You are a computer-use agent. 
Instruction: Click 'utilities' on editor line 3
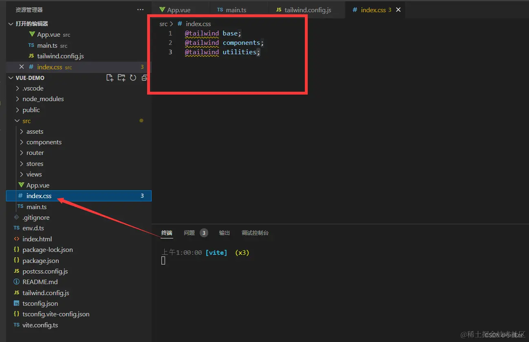coord(240,52)
